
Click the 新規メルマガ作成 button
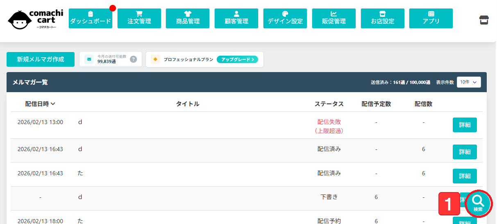41,59
